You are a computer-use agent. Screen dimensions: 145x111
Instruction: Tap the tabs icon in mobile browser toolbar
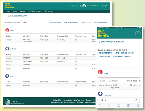[x=138, y=105]
